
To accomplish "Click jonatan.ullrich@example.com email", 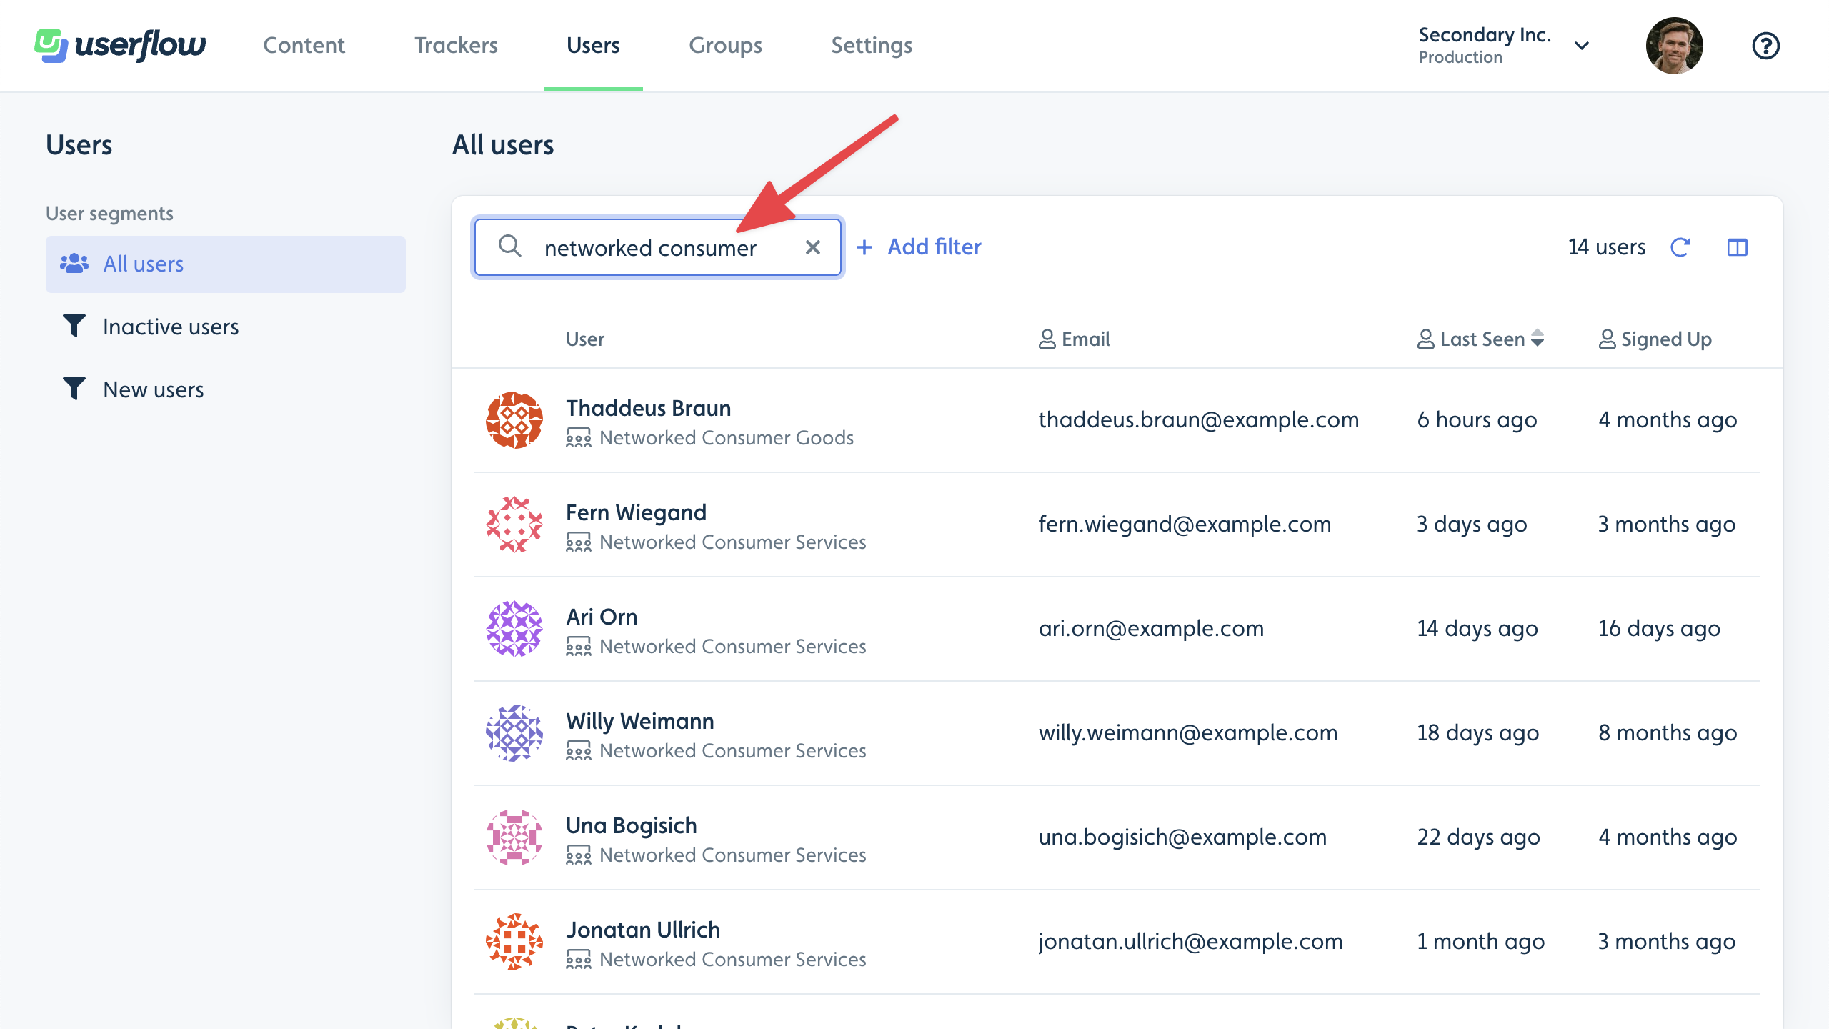I will tap(1190, 941).
